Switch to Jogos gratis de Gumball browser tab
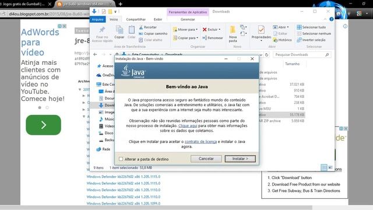 click(23, 4)
